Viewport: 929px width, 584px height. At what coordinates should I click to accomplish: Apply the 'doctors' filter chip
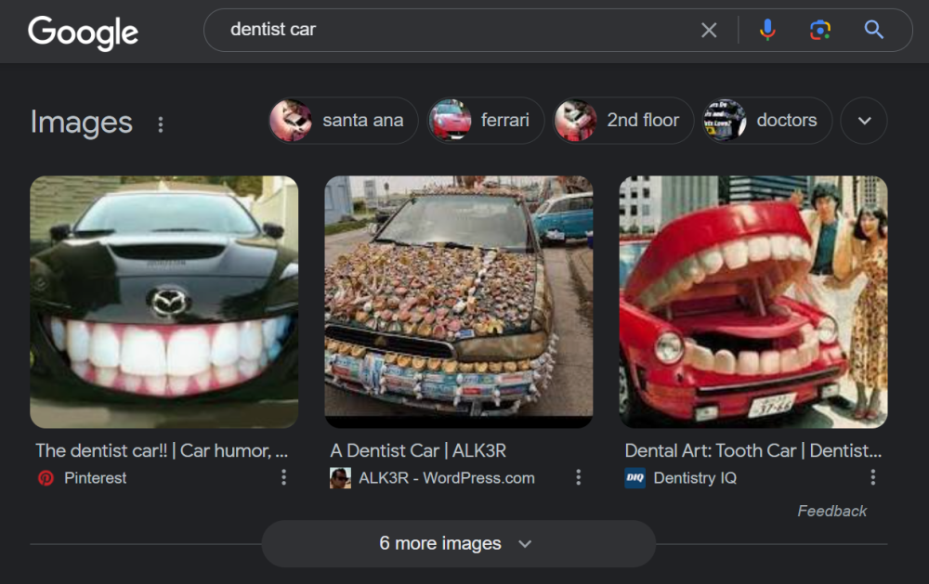(x=767, y=121)
